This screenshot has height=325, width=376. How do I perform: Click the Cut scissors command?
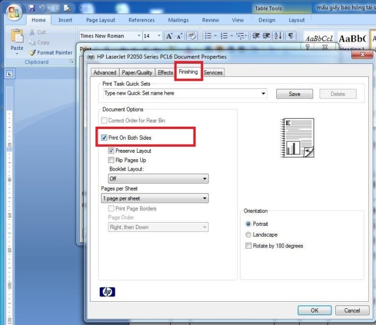[x=37, y=32]
